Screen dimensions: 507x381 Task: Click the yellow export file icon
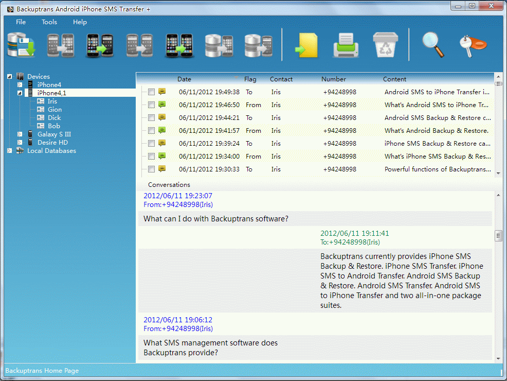[x=306, y=45]
